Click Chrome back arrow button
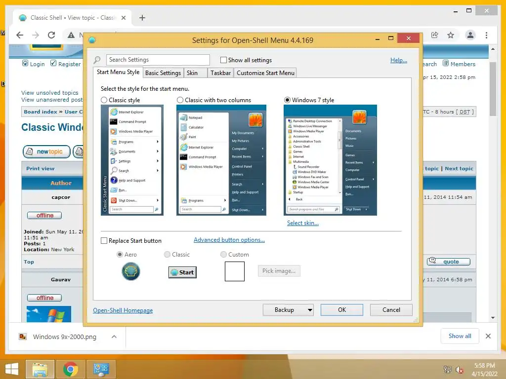Viewport: 506px width, 379px height. (20, 35)
